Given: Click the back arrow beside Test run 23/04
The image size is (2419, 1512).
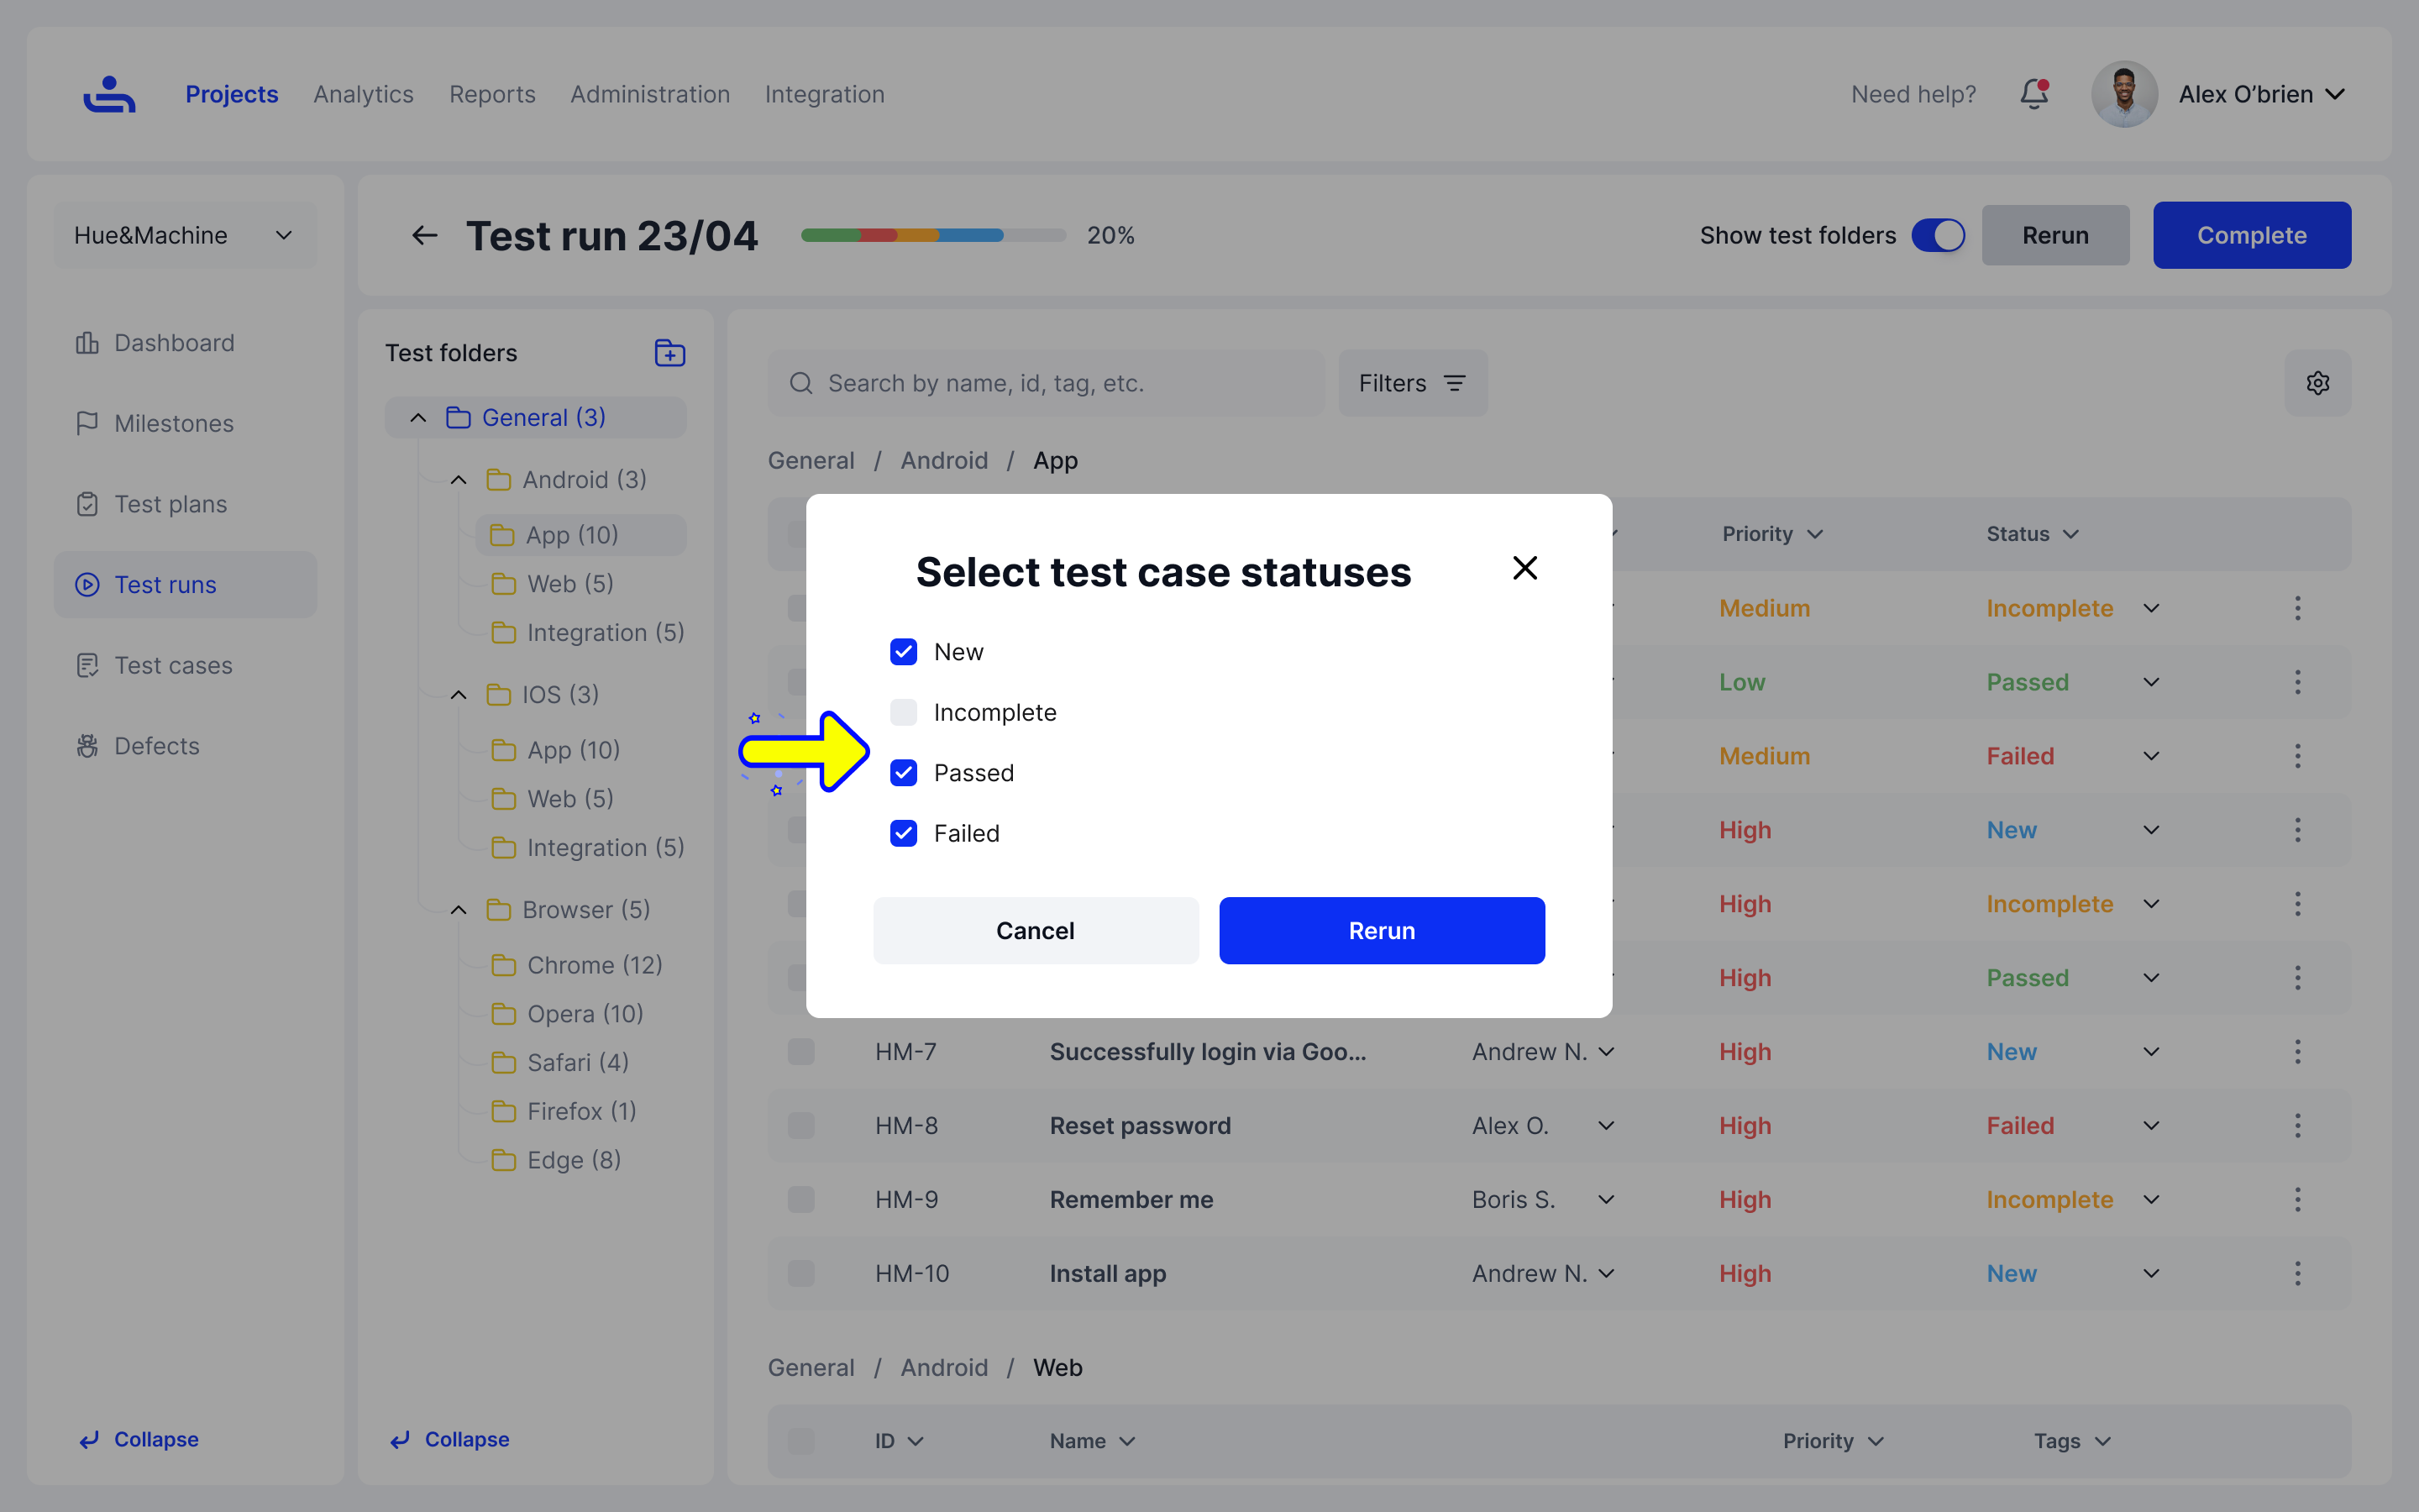Looking at the screenshot, I should (425, 235).
